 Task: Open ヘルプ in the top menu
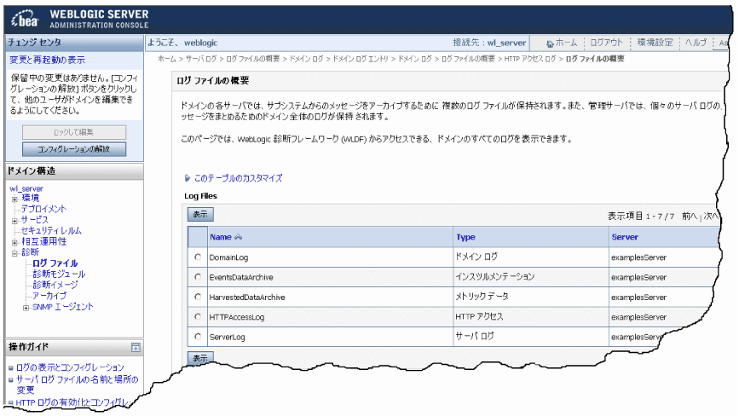click(696, 43)
